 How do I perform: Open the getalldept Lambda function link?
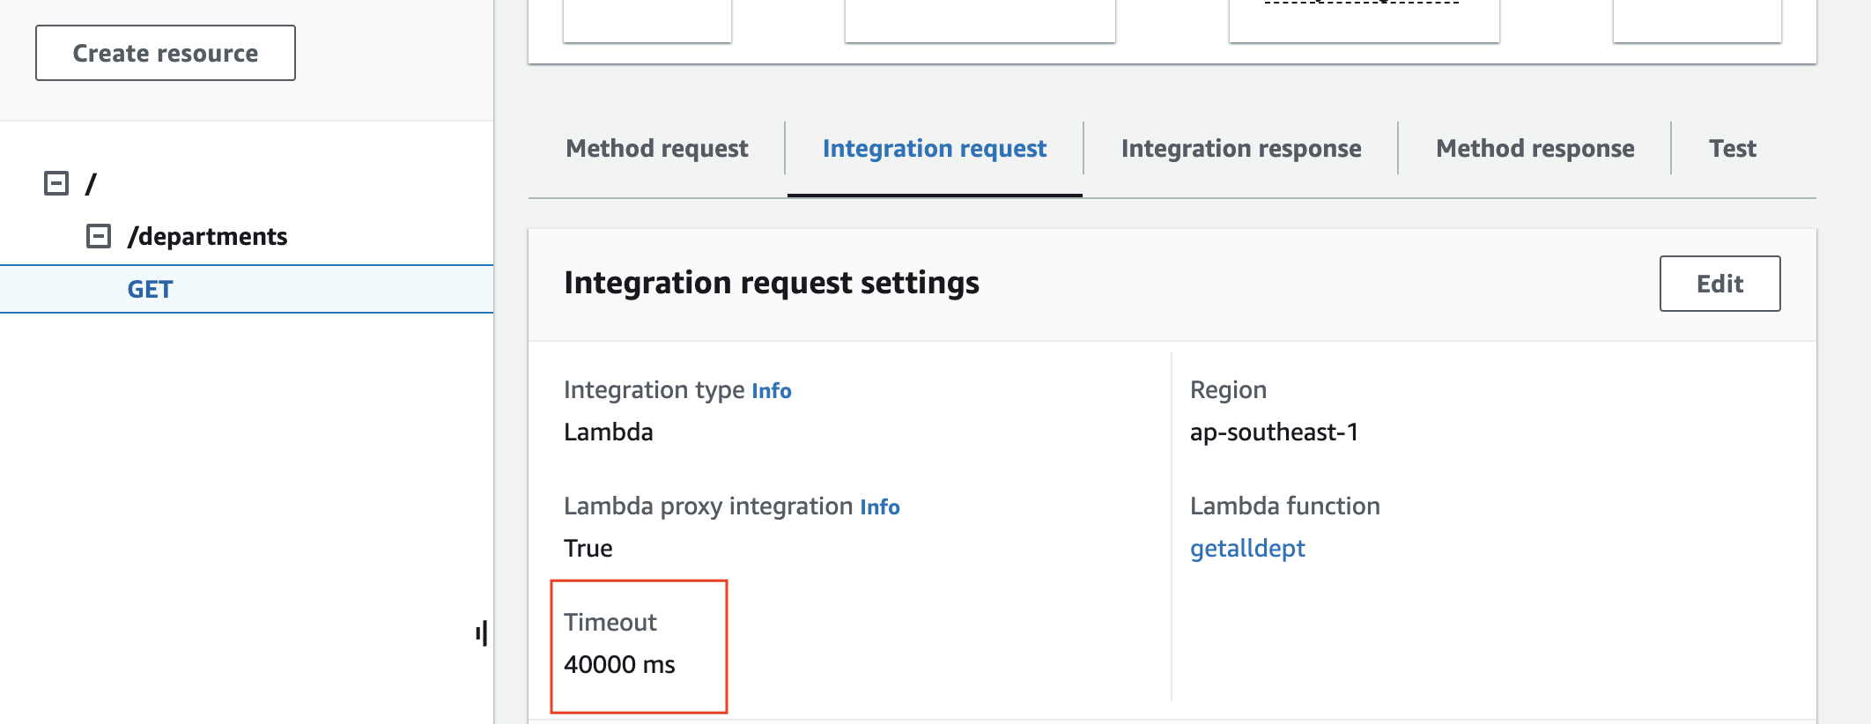point(1246,548)
